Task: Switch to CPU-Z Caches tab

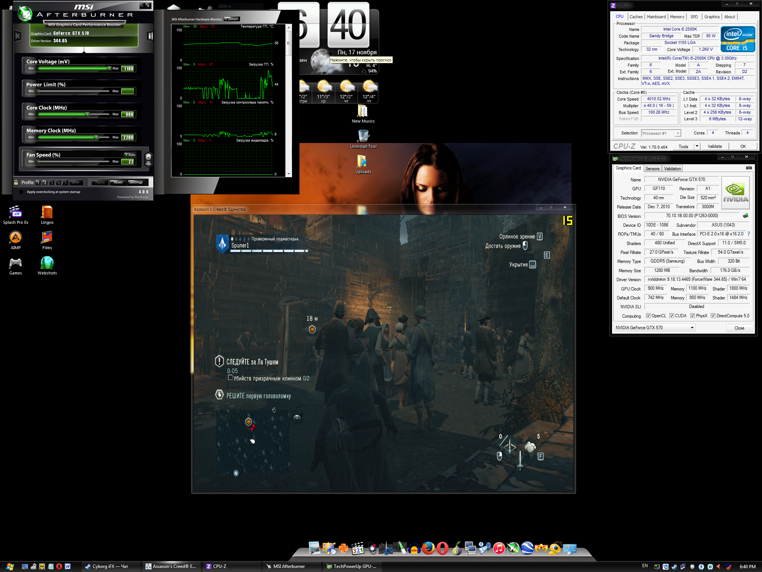Action: tap(636, 17)
